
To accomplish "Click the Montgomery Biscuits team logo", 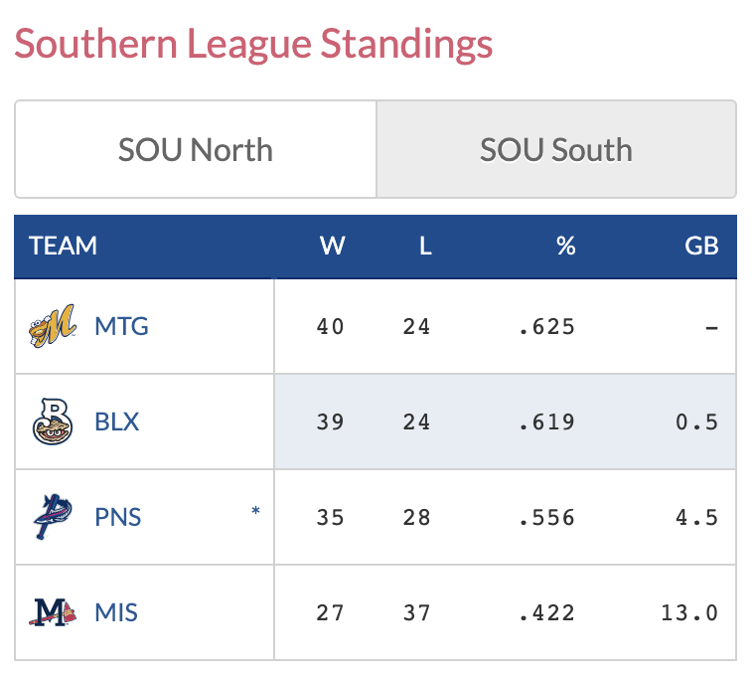I will [x=52, y=325].
